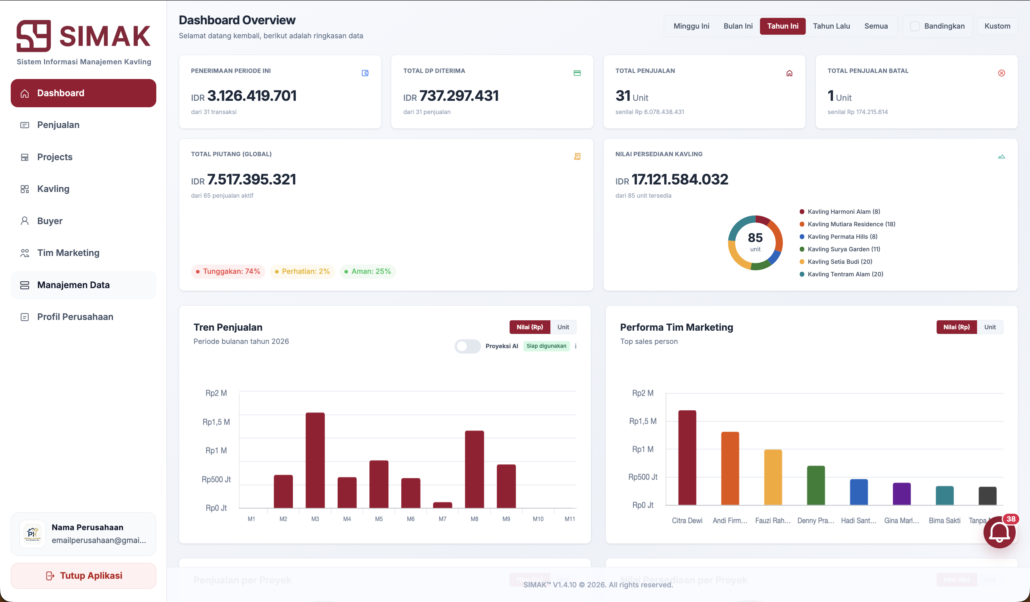Click the Kavling Setia Budi legend entry
Image resolution: width=1030 pixels, height=602 pixels.
tap(835, 262)
